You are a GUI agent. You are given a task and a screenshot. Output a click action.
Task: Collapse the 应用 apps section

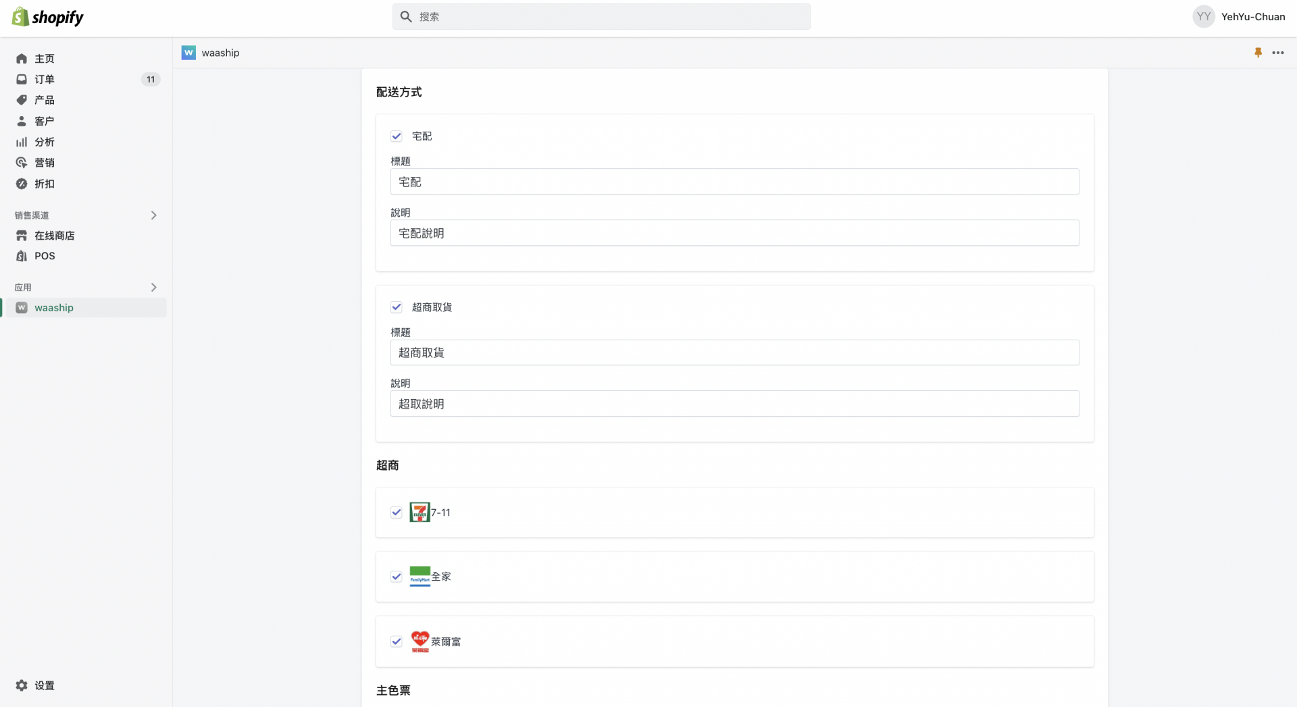point(153,287)
